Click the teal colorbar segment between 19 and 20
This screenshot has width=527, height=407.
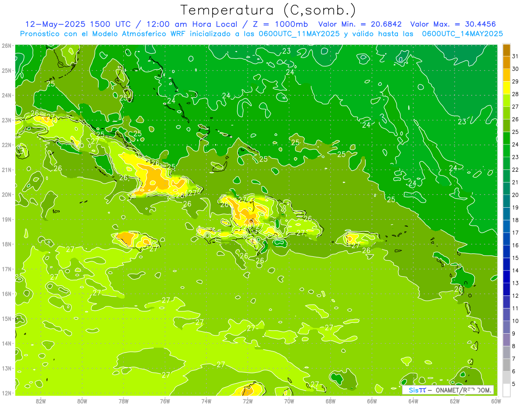click(506, 201)
